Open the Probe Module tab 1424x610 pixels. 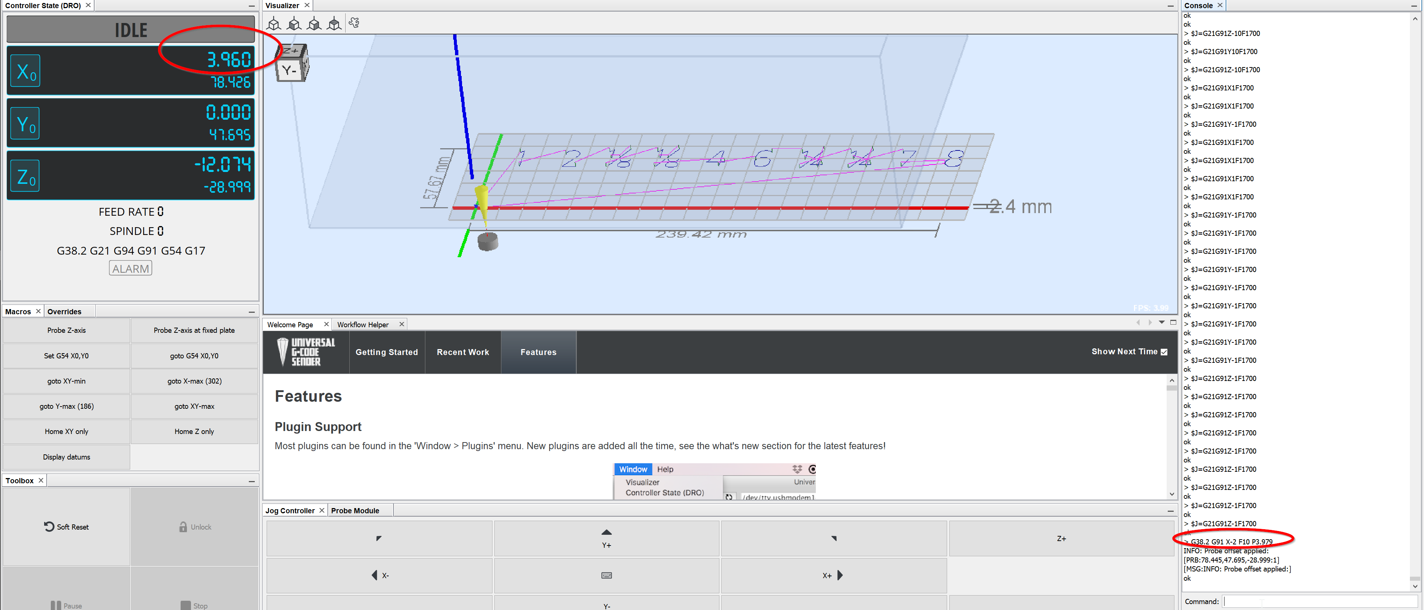coord(356,510)
